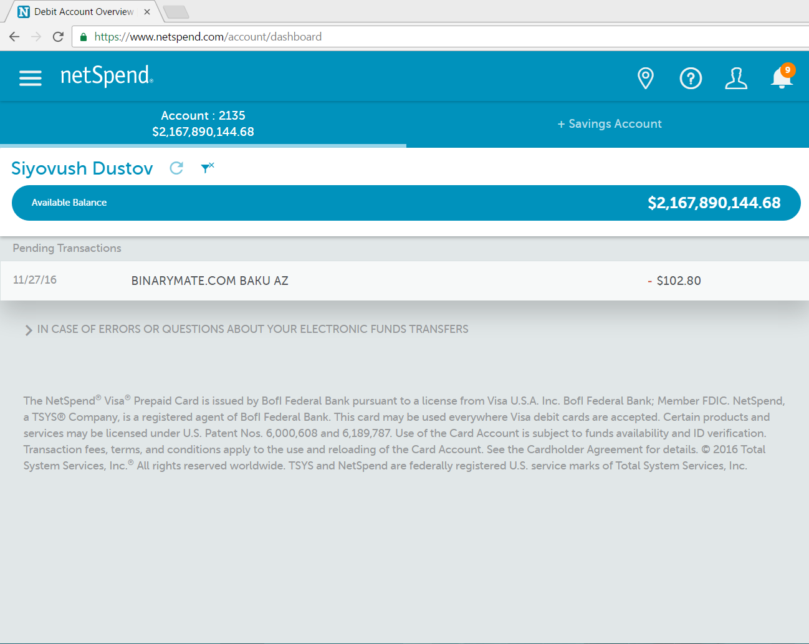Viewport: 809px width, 644px height.
Task: Open the BINARYMATE.COM BAKU AZ transaction
Action: 404,281
